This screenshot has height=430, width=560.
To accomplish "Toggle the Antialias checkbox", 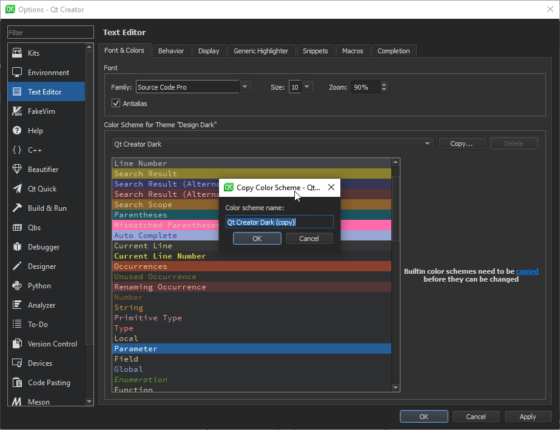I will (x=116, y=104).
